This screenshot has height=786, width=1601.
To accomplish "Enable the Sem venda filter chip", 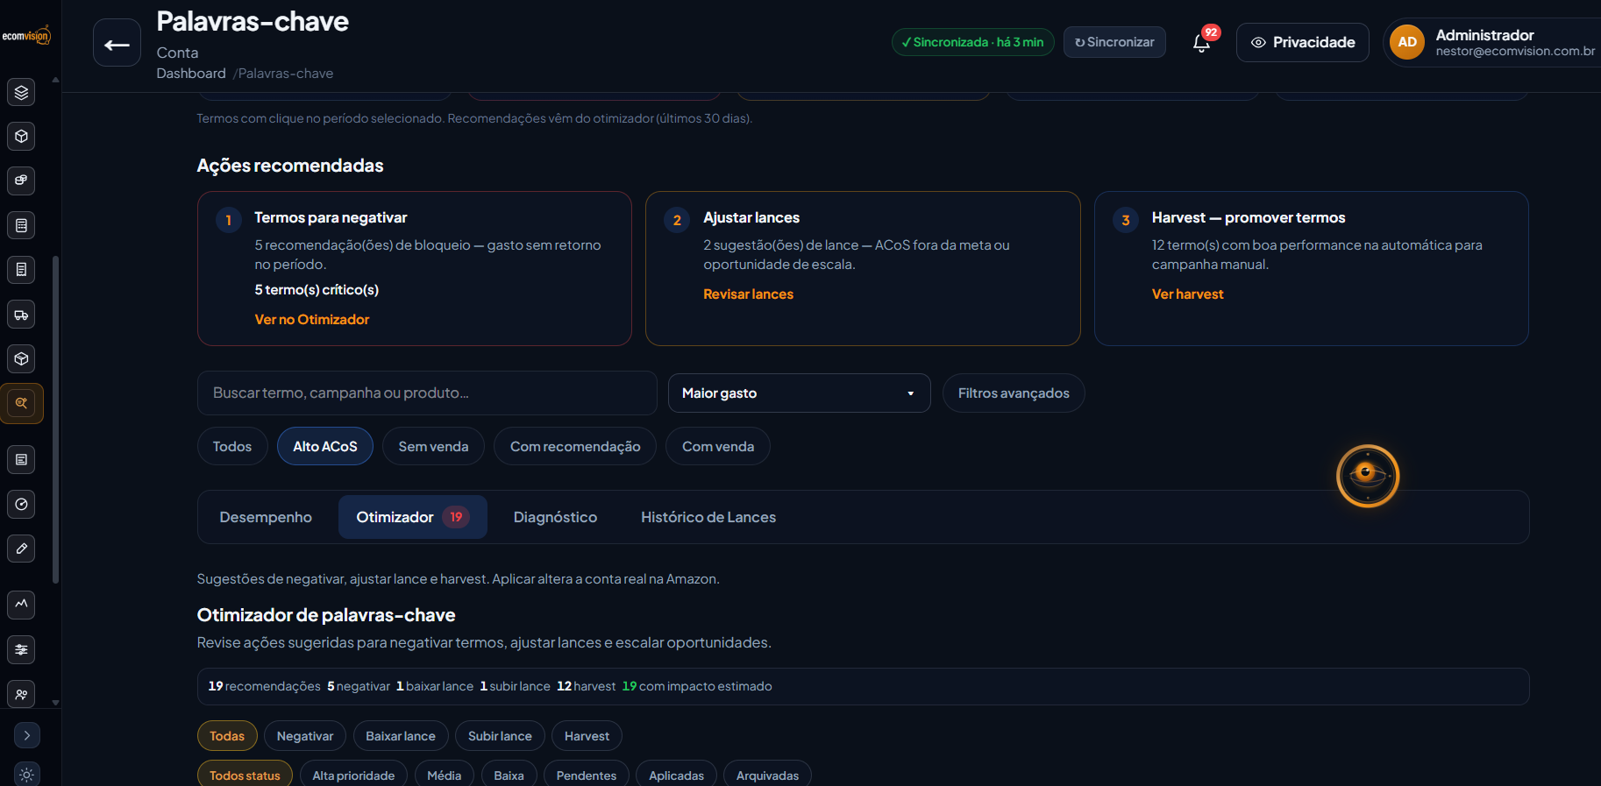I will point(433,446).
